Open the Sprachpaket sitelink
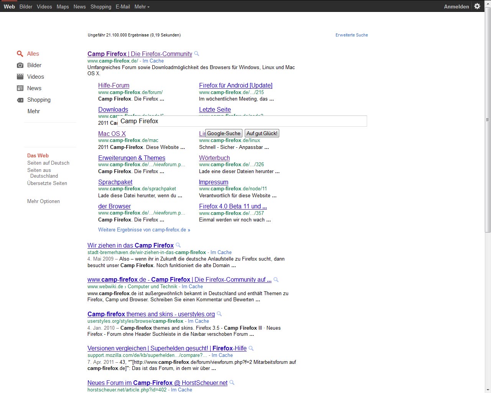The width and height of the screenshot is (491, 393). [x=115, y=182]
